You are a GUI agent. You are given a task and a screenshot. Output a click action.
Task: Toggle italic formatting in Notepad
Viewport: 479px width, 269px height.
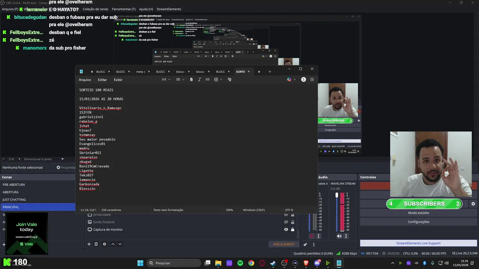[x=199, y=80]
